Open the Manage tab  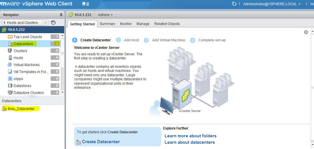tap(143, 24)
